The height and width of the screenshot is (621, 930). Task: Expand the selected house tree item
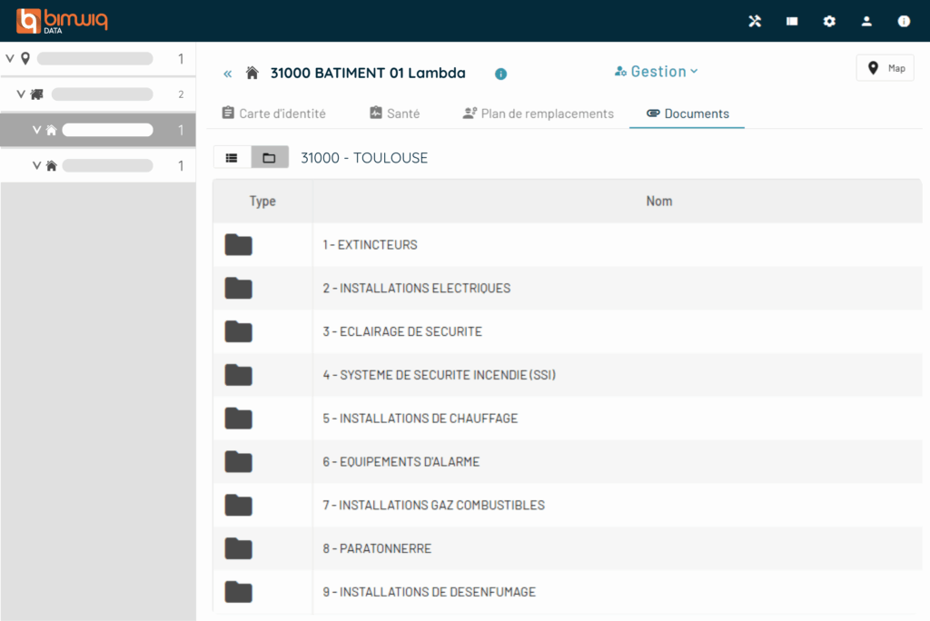point(37,130)
